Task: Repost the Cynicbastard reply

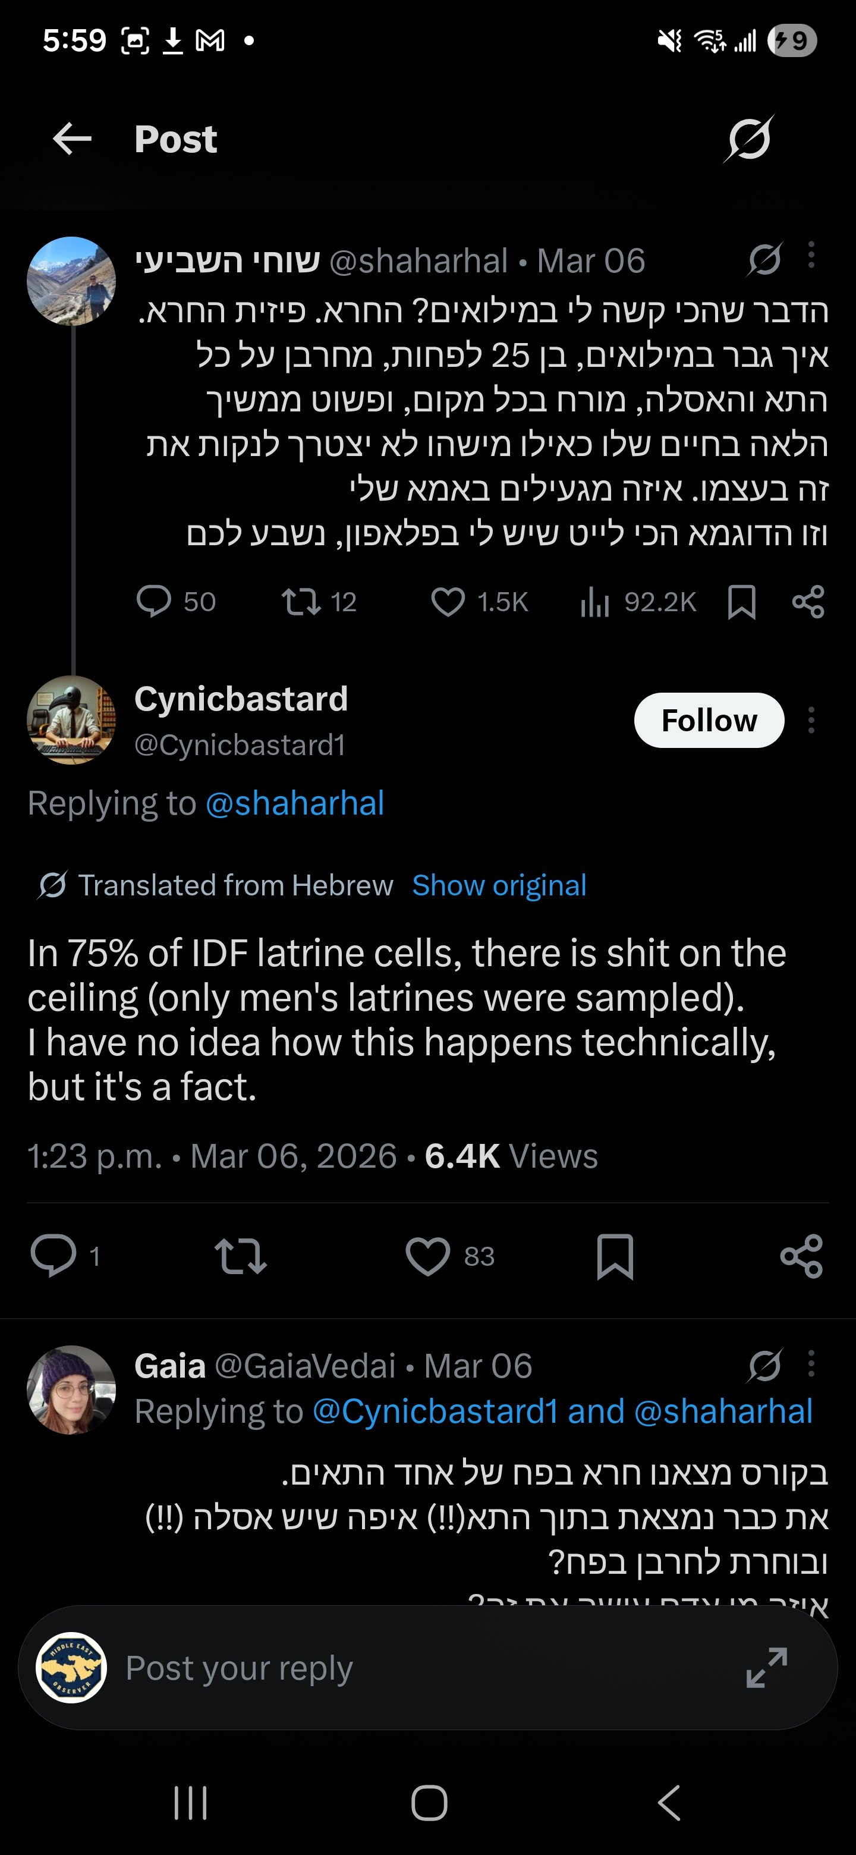Action: [241, 1257]
